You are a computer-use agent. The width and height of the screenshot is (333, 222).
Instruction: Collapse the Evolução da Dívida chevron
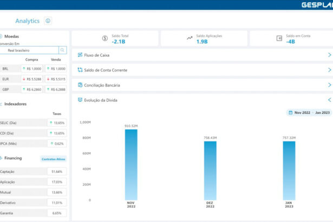click(329, 100)
